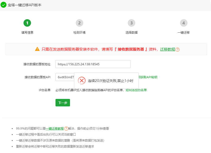Screen dimensions: 211x153
Task: Click note 一键迁移过程中是后台执行可以关闭当前窗口
Action: (46, 135)
